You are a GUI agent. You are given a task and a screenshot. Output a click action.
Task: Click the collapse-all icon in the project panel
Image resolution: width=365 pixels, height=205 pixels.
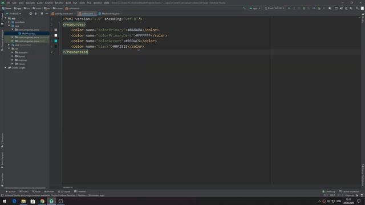[36, 14]
